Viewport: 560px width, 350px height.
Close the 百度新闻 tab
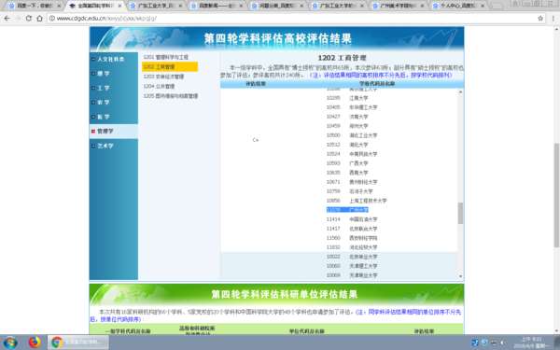(x=241, y=6)
